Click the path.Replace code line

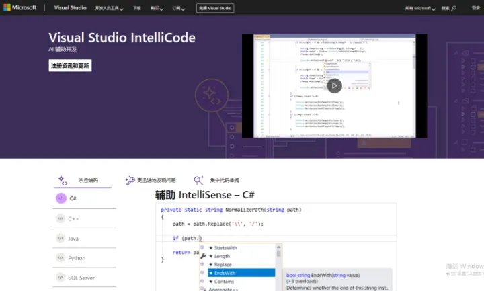click(218, 224)
